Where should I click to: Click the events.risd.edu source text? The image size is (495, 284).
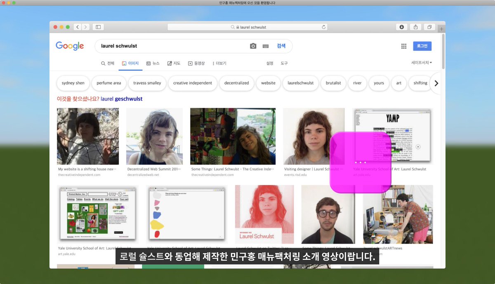pos(296,175)
